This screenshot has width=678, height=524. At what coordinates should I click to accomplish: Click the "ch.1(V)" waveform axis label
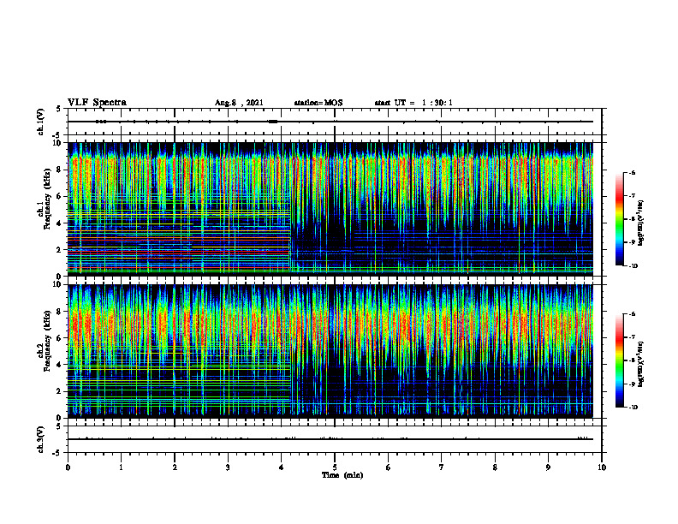coord(41,122)
